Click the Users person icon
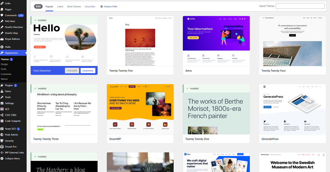This screenshot has width=330, height=172. coord(2,91)
